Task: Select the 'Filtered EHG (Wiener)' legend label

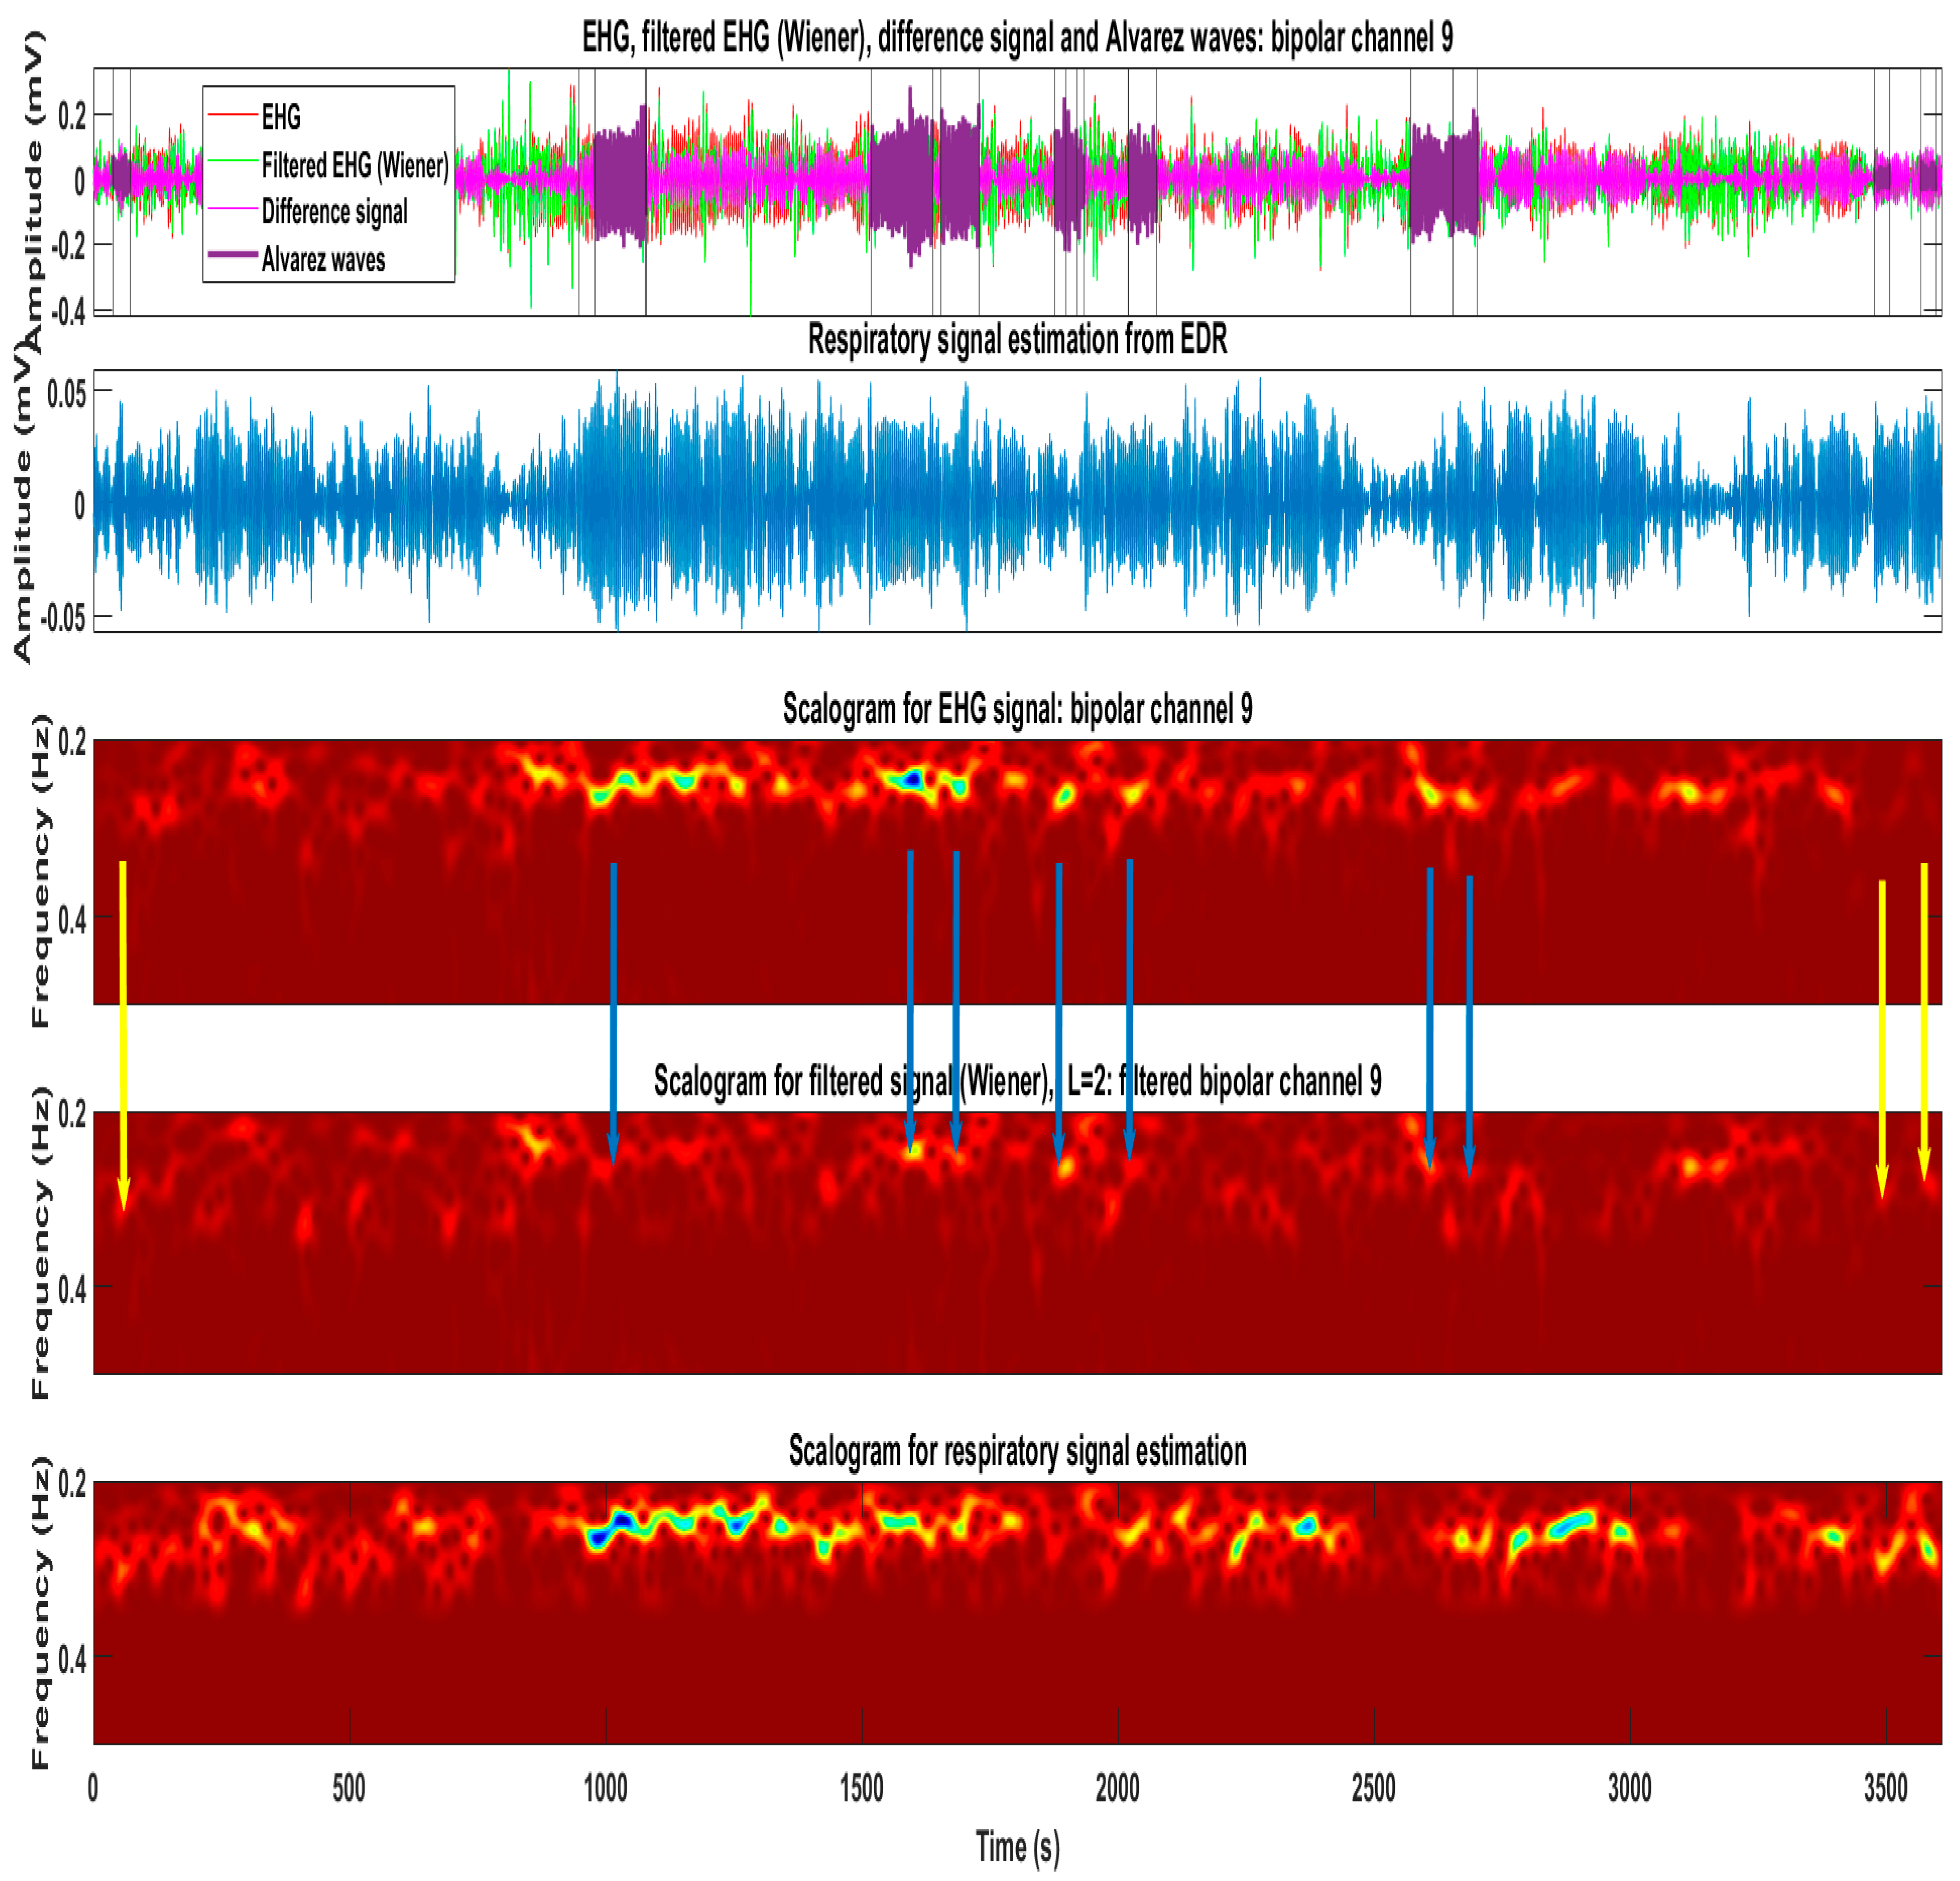Action: [355, 165]
